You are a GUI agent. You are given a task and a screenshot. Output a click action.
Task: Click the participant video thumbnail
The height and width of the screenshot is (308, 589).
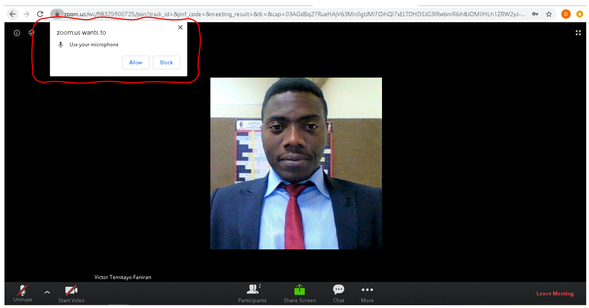pos(296,164)
